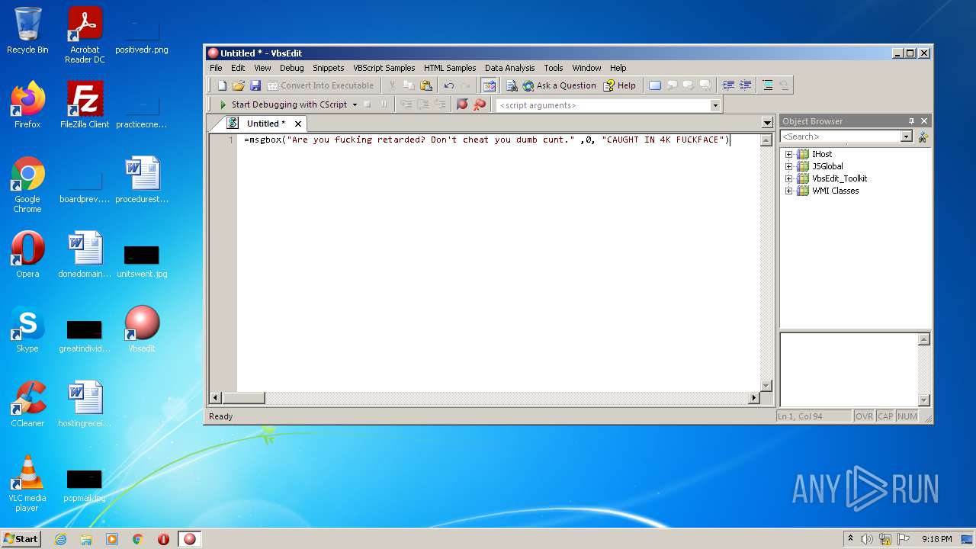This screenshot has height=549, width=976.
Task: Click editor scroll down arrow
Action: point(767,386)
